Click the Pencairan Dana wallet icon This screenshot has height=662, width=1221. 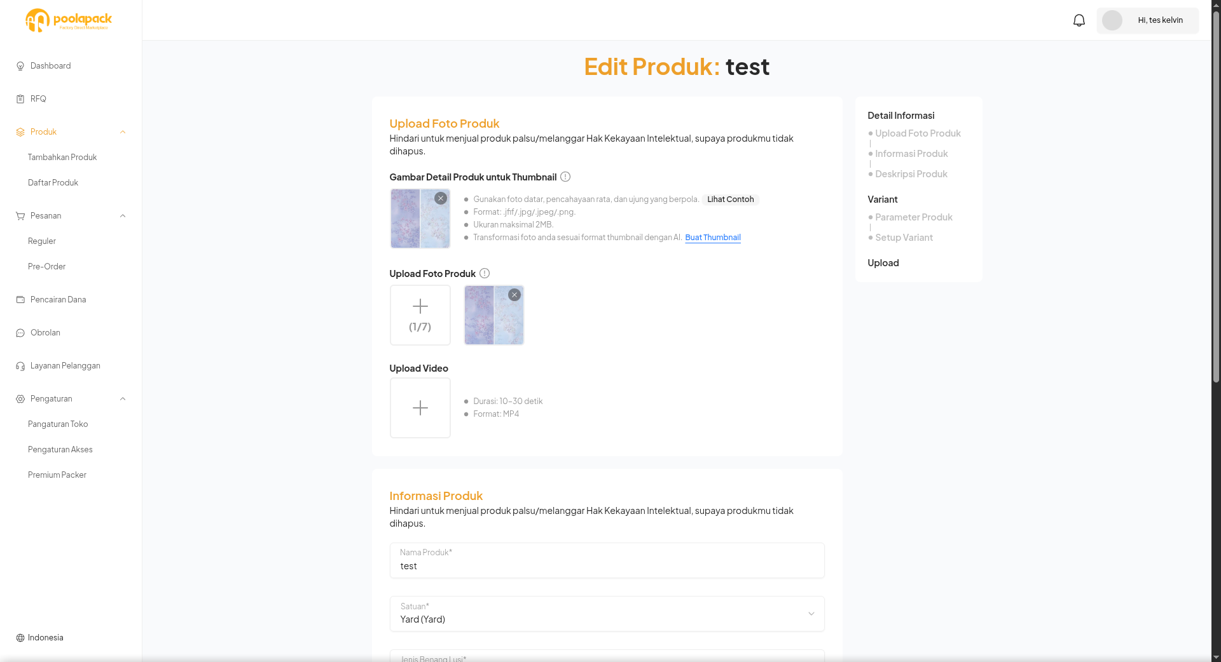click(20, 300)
